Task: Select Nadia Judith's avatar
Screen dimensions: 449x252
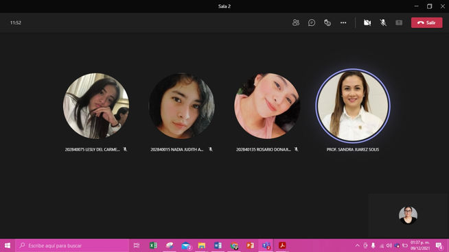Action: coord(182,105)
